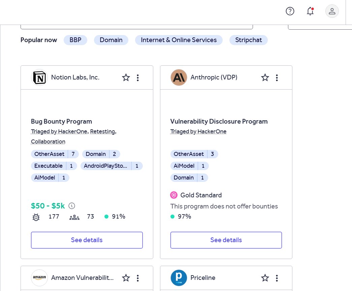Star the Anthropic (VDP) program
Image resolution: width=352 pixels, height=291 pixels.
click(265, 78)
